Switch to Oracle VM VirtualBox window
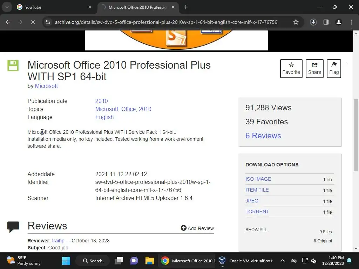Screen dimensions: 359x269 (x=245, y=261)
